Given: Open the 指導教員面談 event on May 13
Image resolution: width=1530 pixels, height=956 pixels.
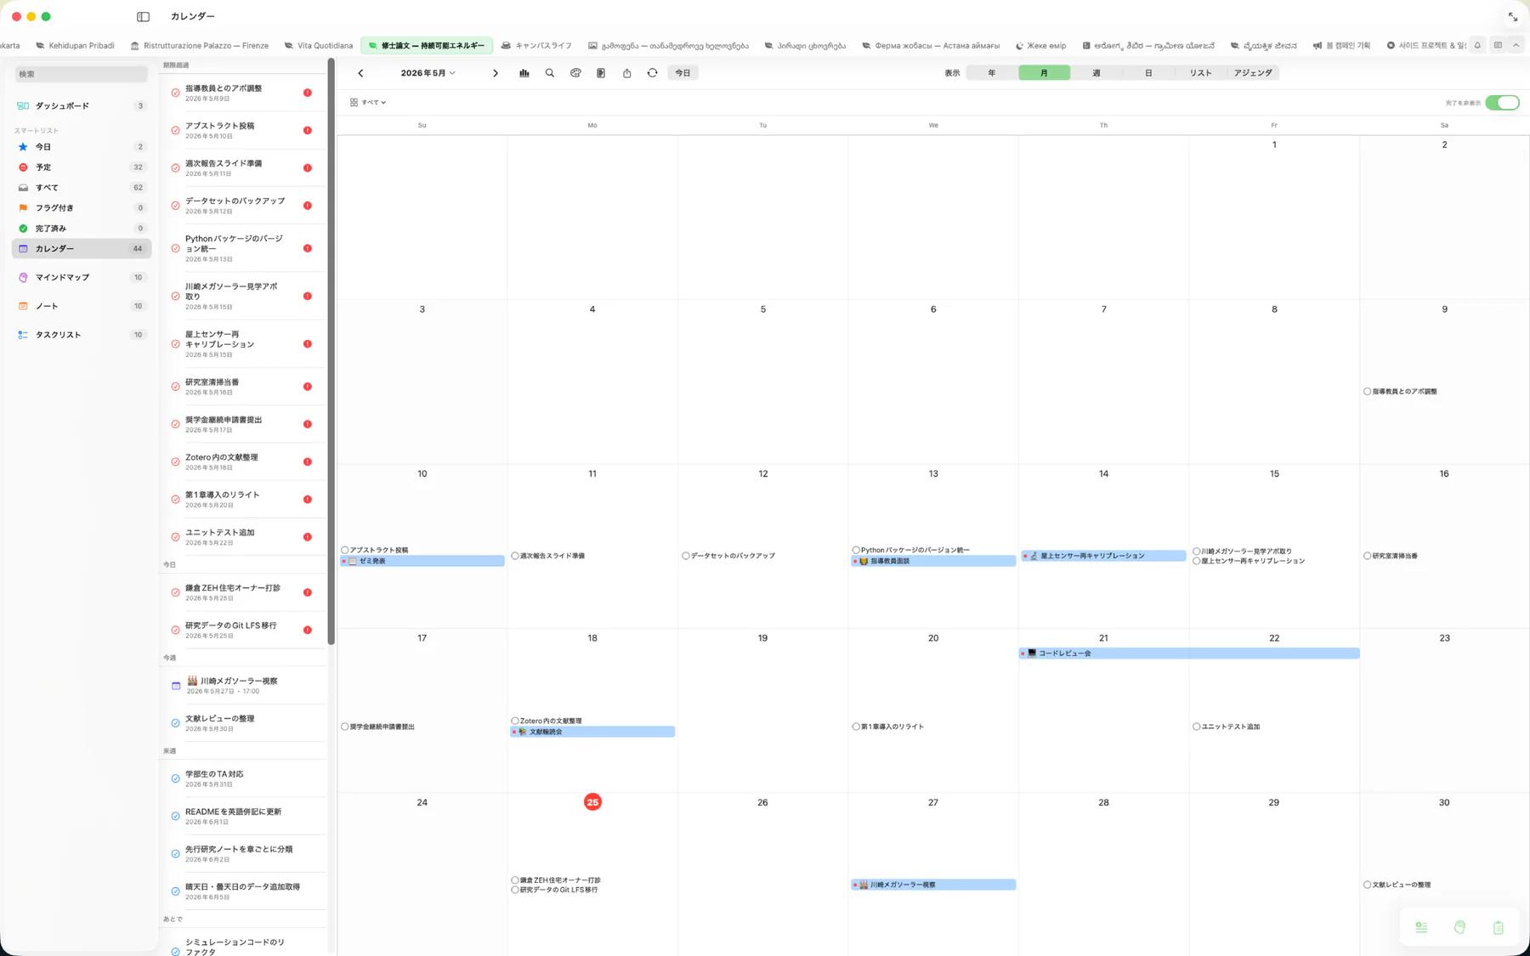Looking at the screenshot, I should pos(933,562).
